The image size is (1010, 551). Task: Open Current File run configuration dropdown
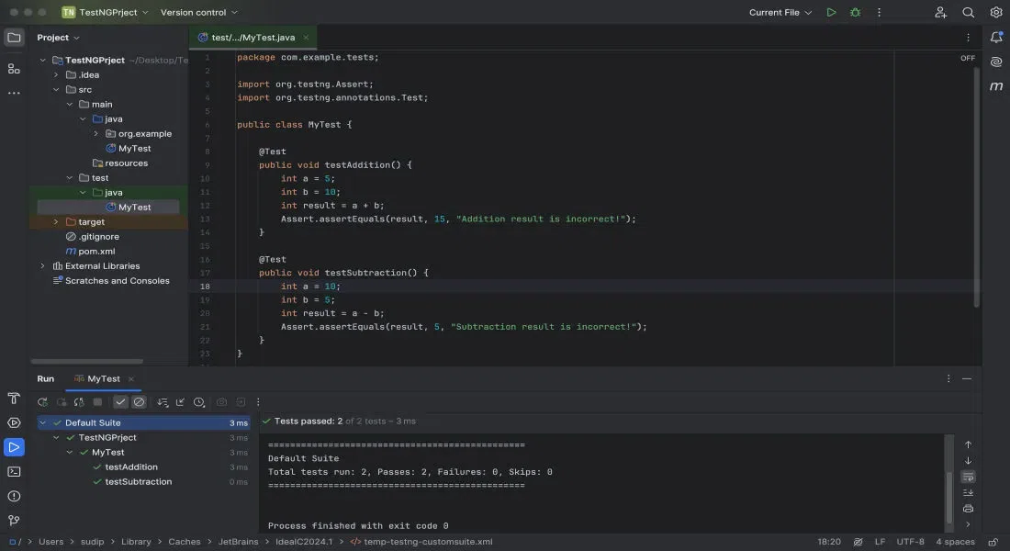tap(780, 12)
